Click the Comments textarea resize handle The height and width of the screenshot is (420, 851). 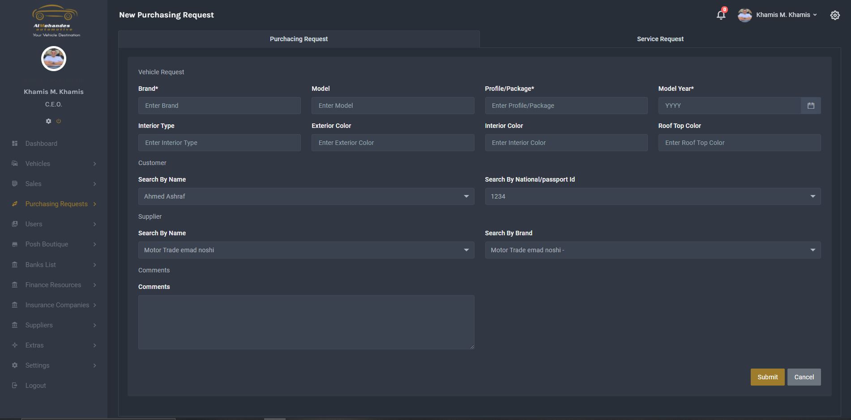[472, 347]
